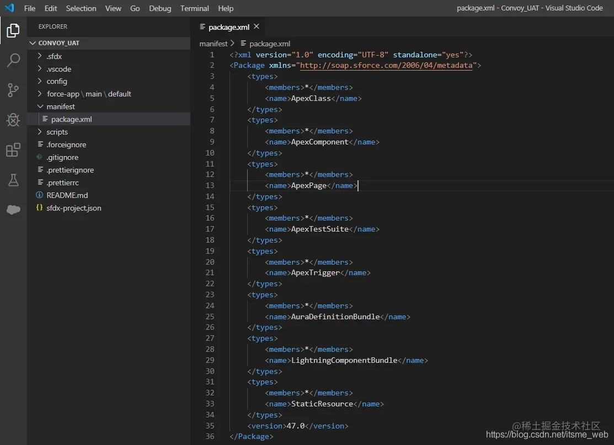Open README.md in explorer
Viewport: 614px width, 445px height.
tap(67, 195)
